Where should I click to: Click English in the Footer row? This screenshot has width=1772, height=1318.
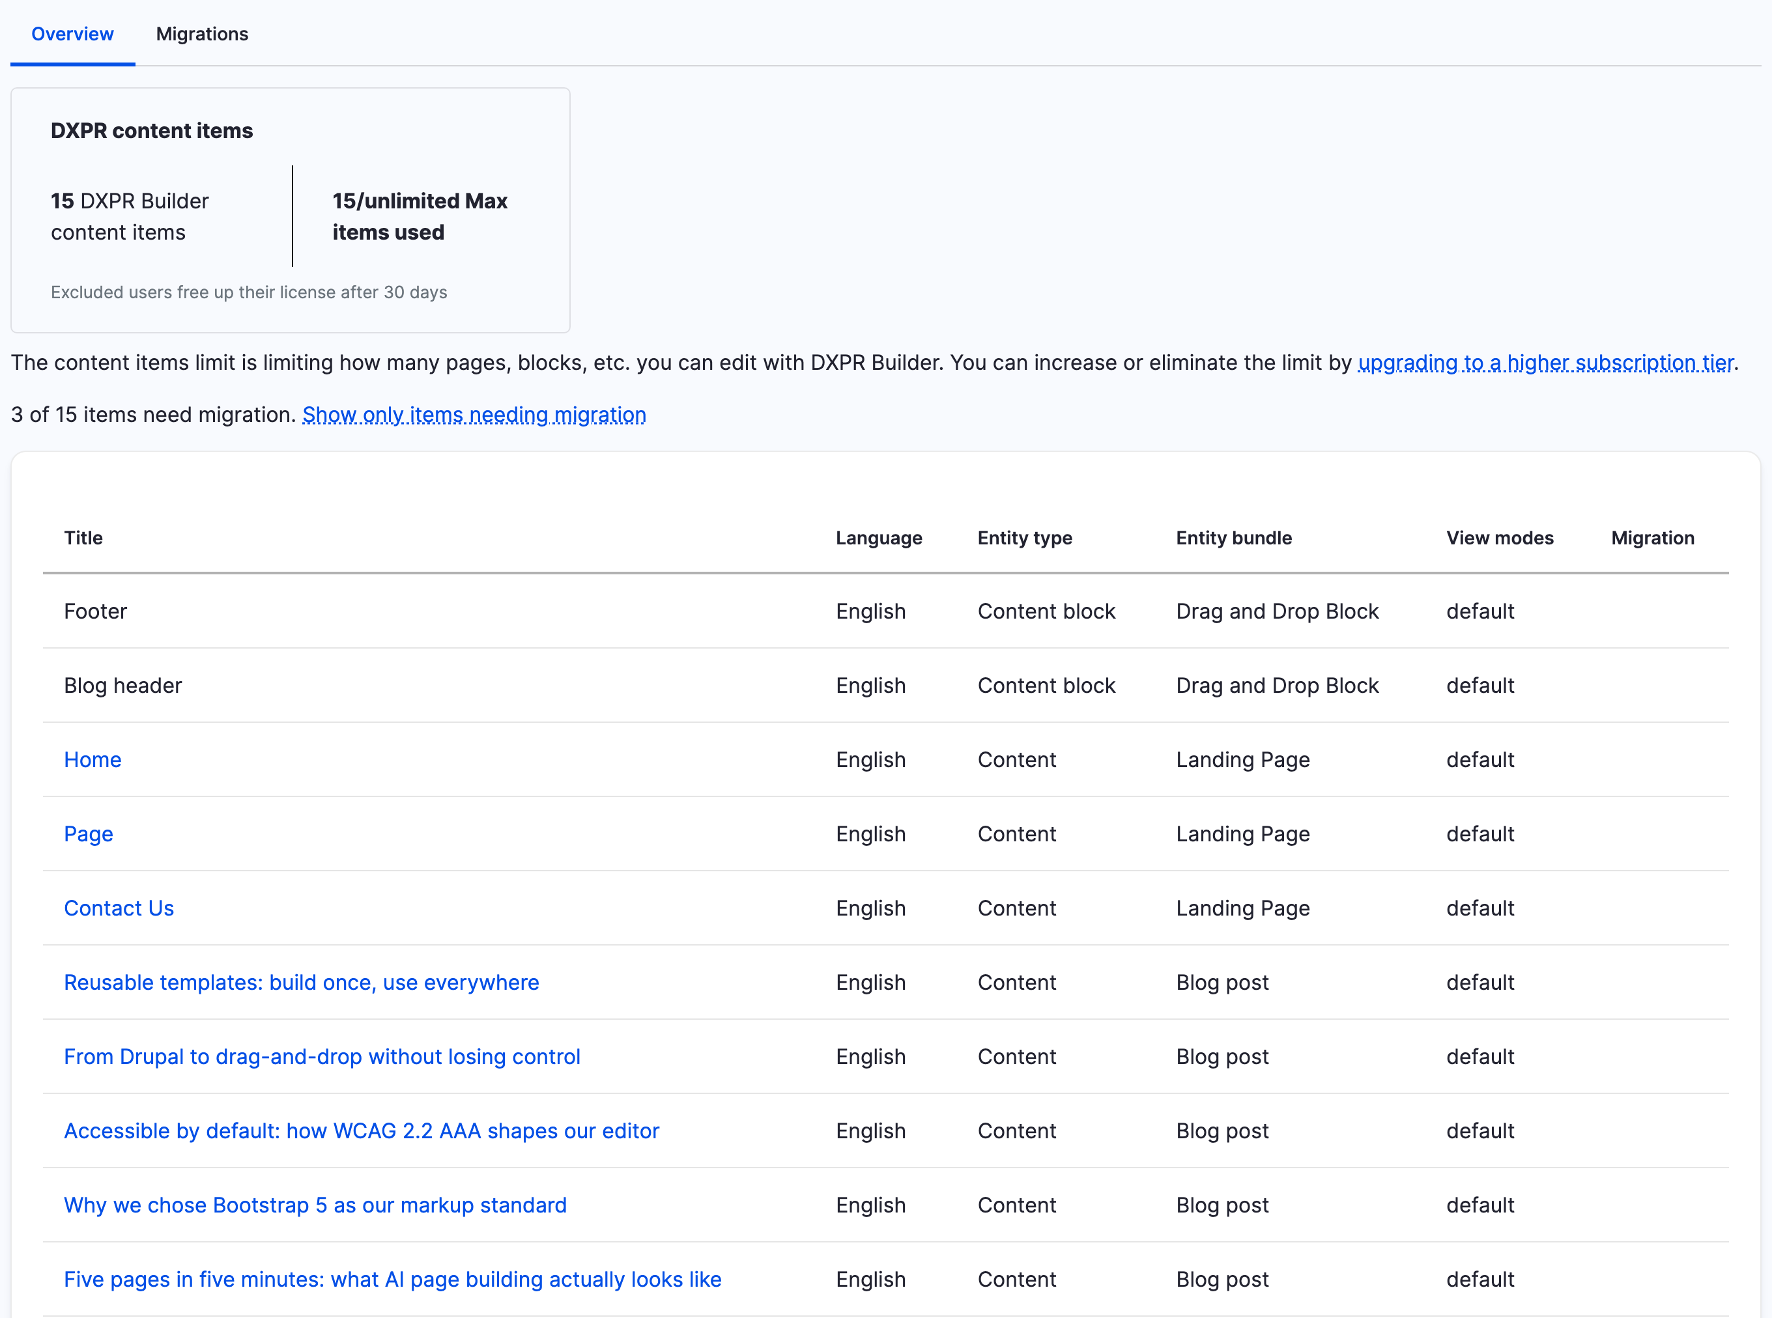pyautogui.click(x=871, y=611)
